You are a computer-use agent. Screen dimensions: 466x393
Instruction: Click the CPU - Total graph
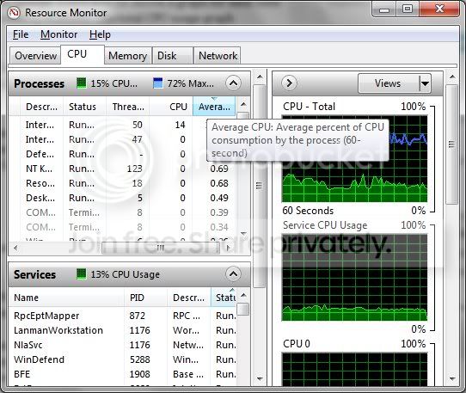(354, 159)
